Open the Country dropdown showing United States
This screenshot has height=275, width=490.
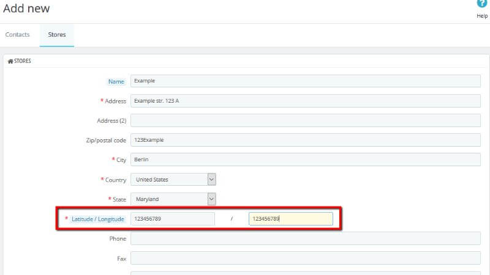173,180
